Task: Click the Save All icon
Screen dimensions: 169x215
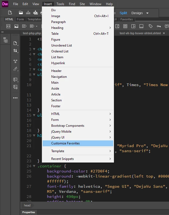Action: pos(35,13)
